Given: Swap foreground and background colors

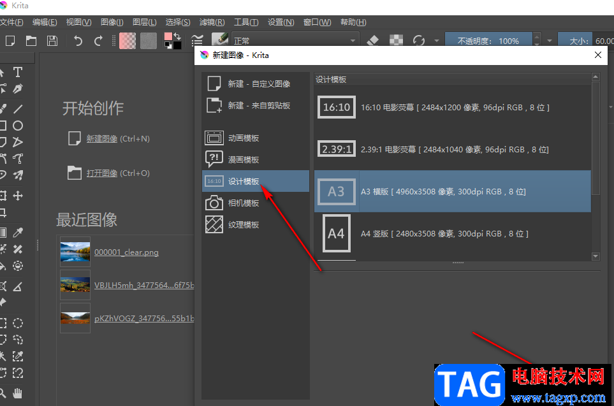Looking at the screenshot, I should (x=177, y=36).
